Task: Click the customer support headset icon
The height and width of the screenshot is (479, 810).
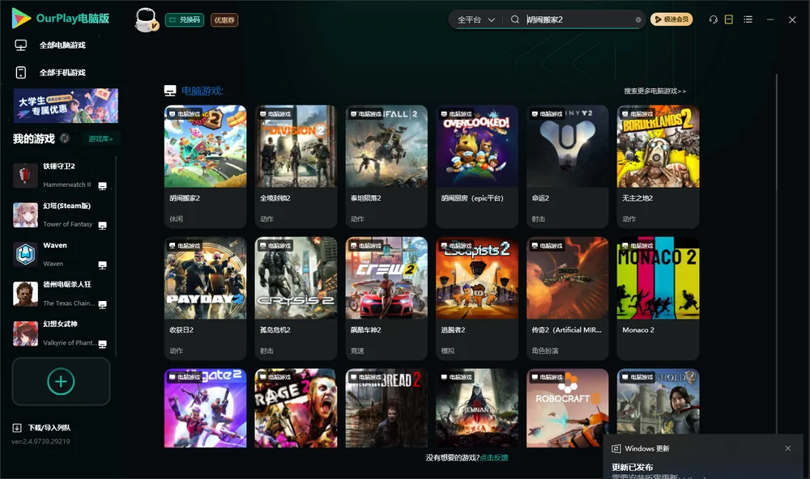Action: pos(714,19)
